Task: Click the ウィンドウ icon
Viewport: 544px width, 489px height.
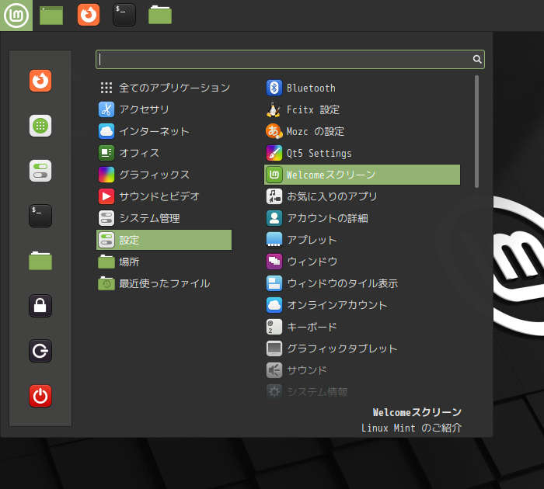Action: pyautogui.click(x=274, y=262)
